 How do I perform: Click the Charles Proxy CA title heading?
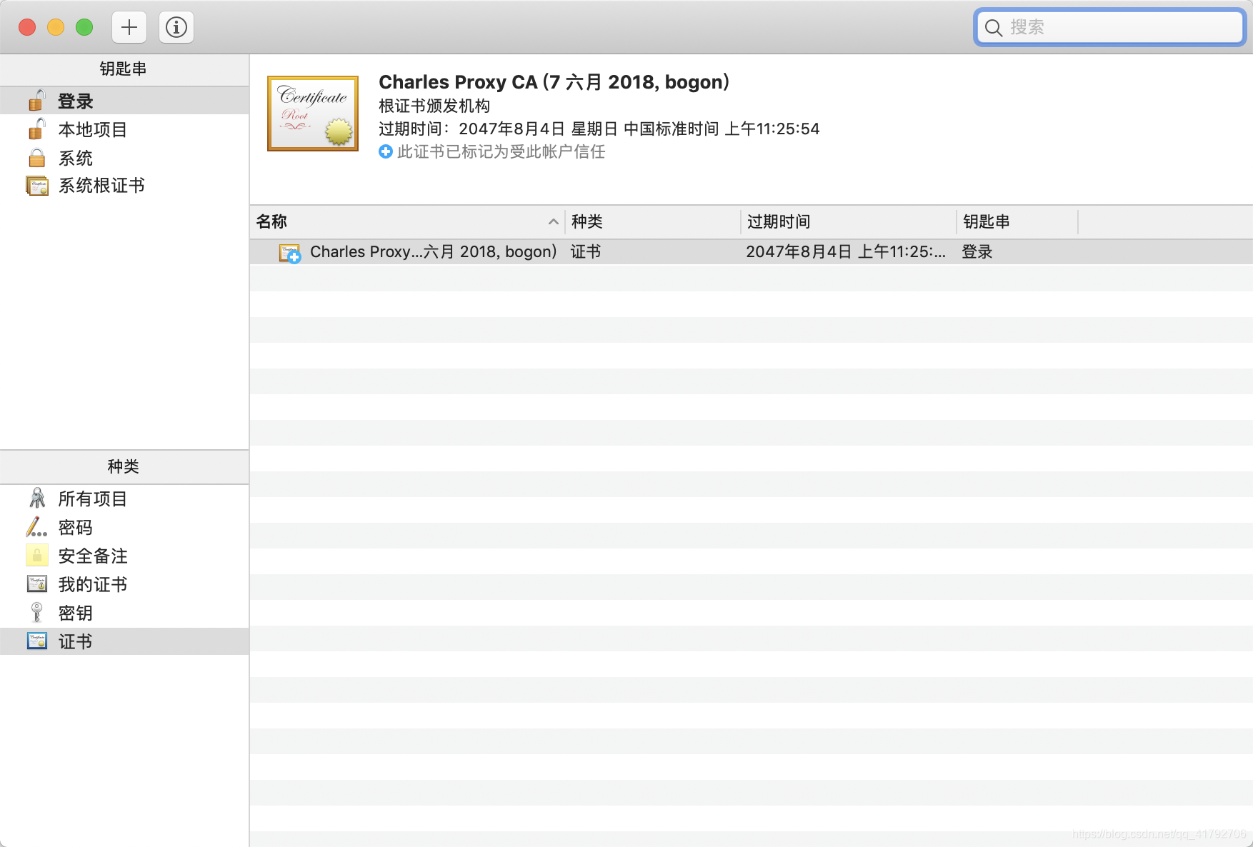[x=554, y=82]
